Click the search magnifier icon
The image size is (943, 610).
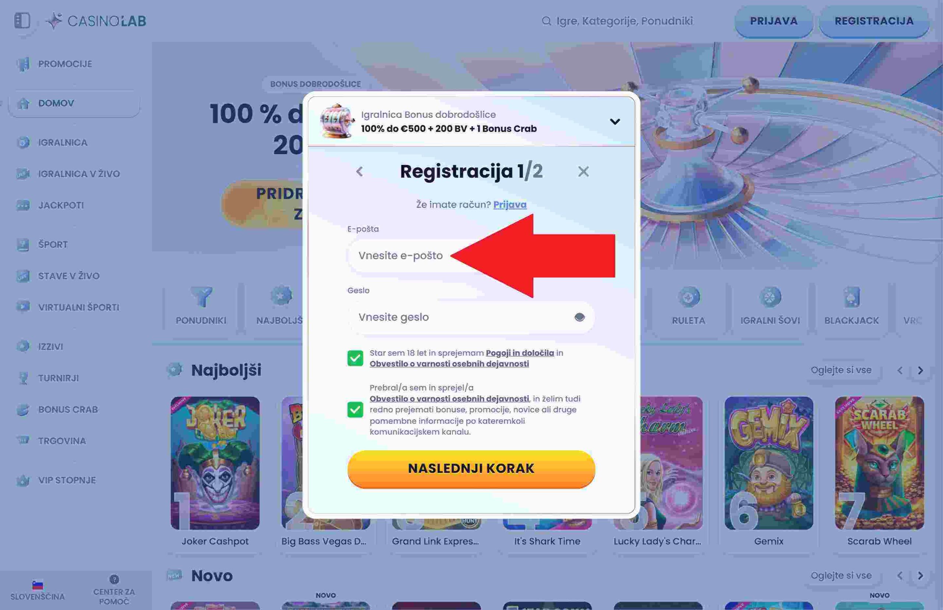546,21
